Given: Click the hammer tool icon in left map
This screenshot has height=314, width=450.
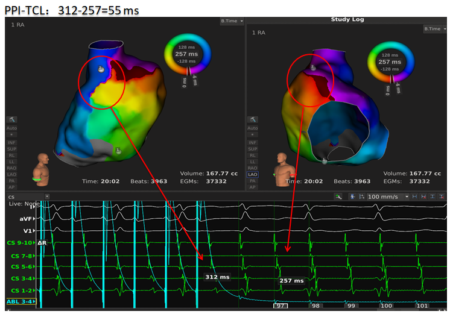Looking at the screenshot, I should 10,119.
